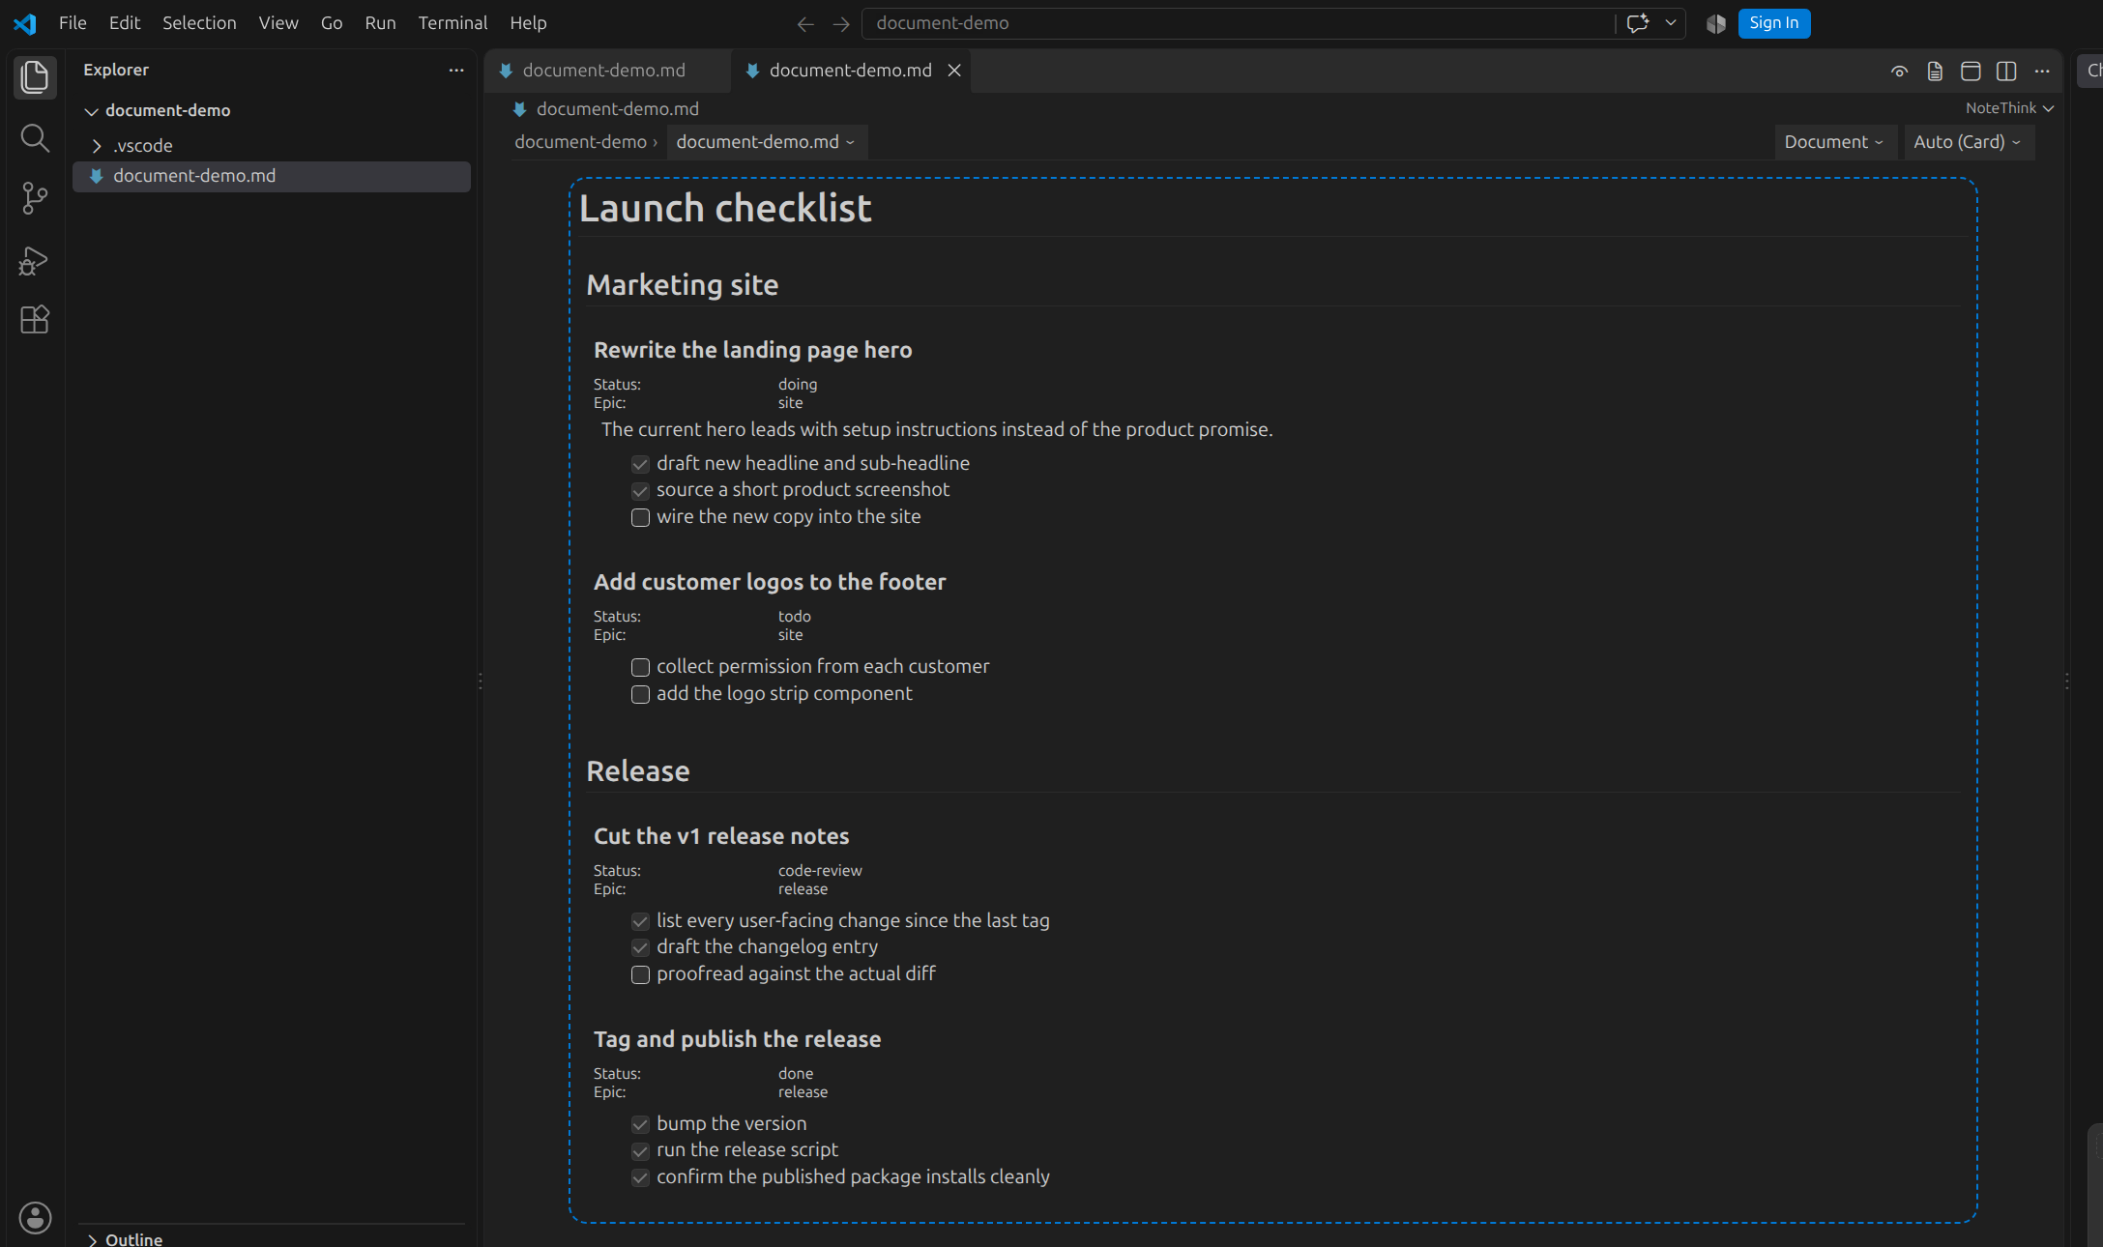The width and height of the screenshot is (2103, 1247).
Task: Go forward with the right arrow
Action: (841, 23)
